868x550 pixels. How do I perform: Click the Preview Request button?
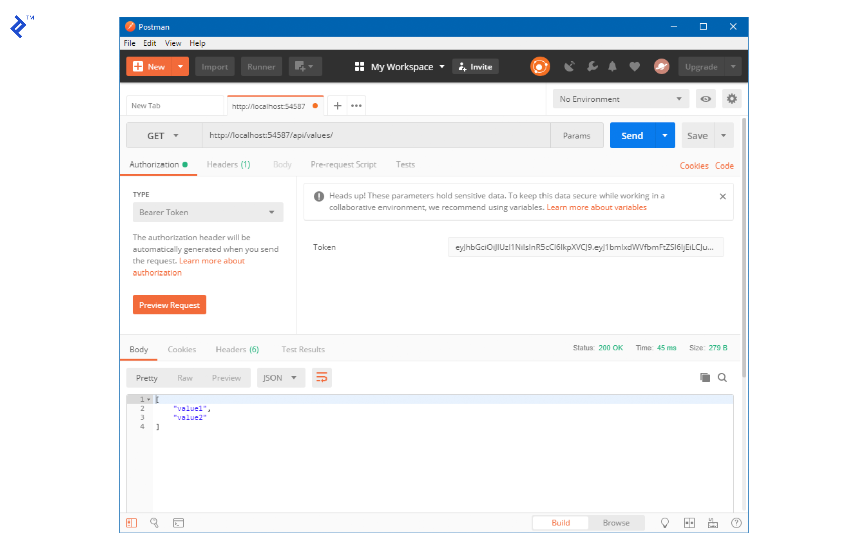click(x=169, y=304)
